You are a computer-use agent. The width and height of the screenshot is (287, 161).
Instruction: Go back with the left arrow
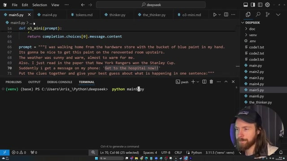click(83, 5)
